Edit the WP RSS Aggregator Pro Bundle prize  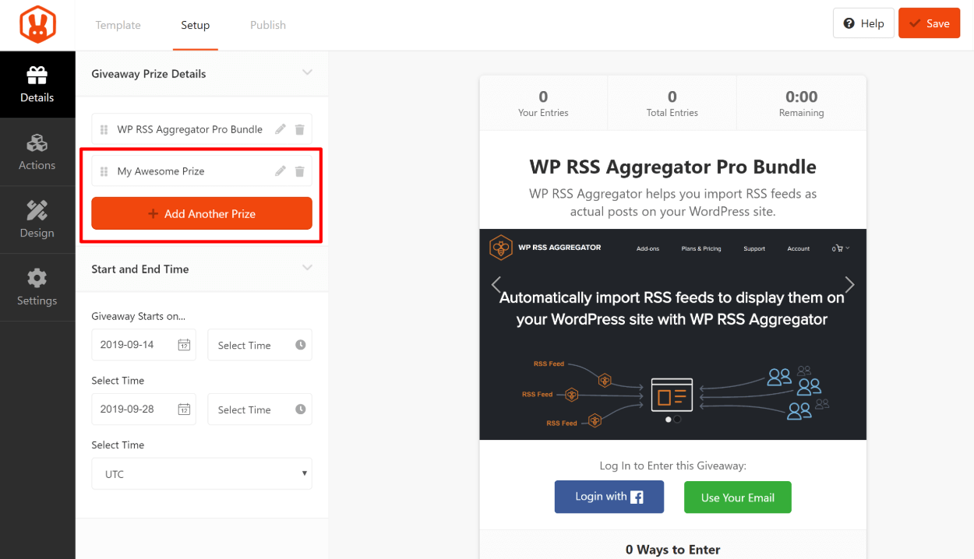[281, 129]
